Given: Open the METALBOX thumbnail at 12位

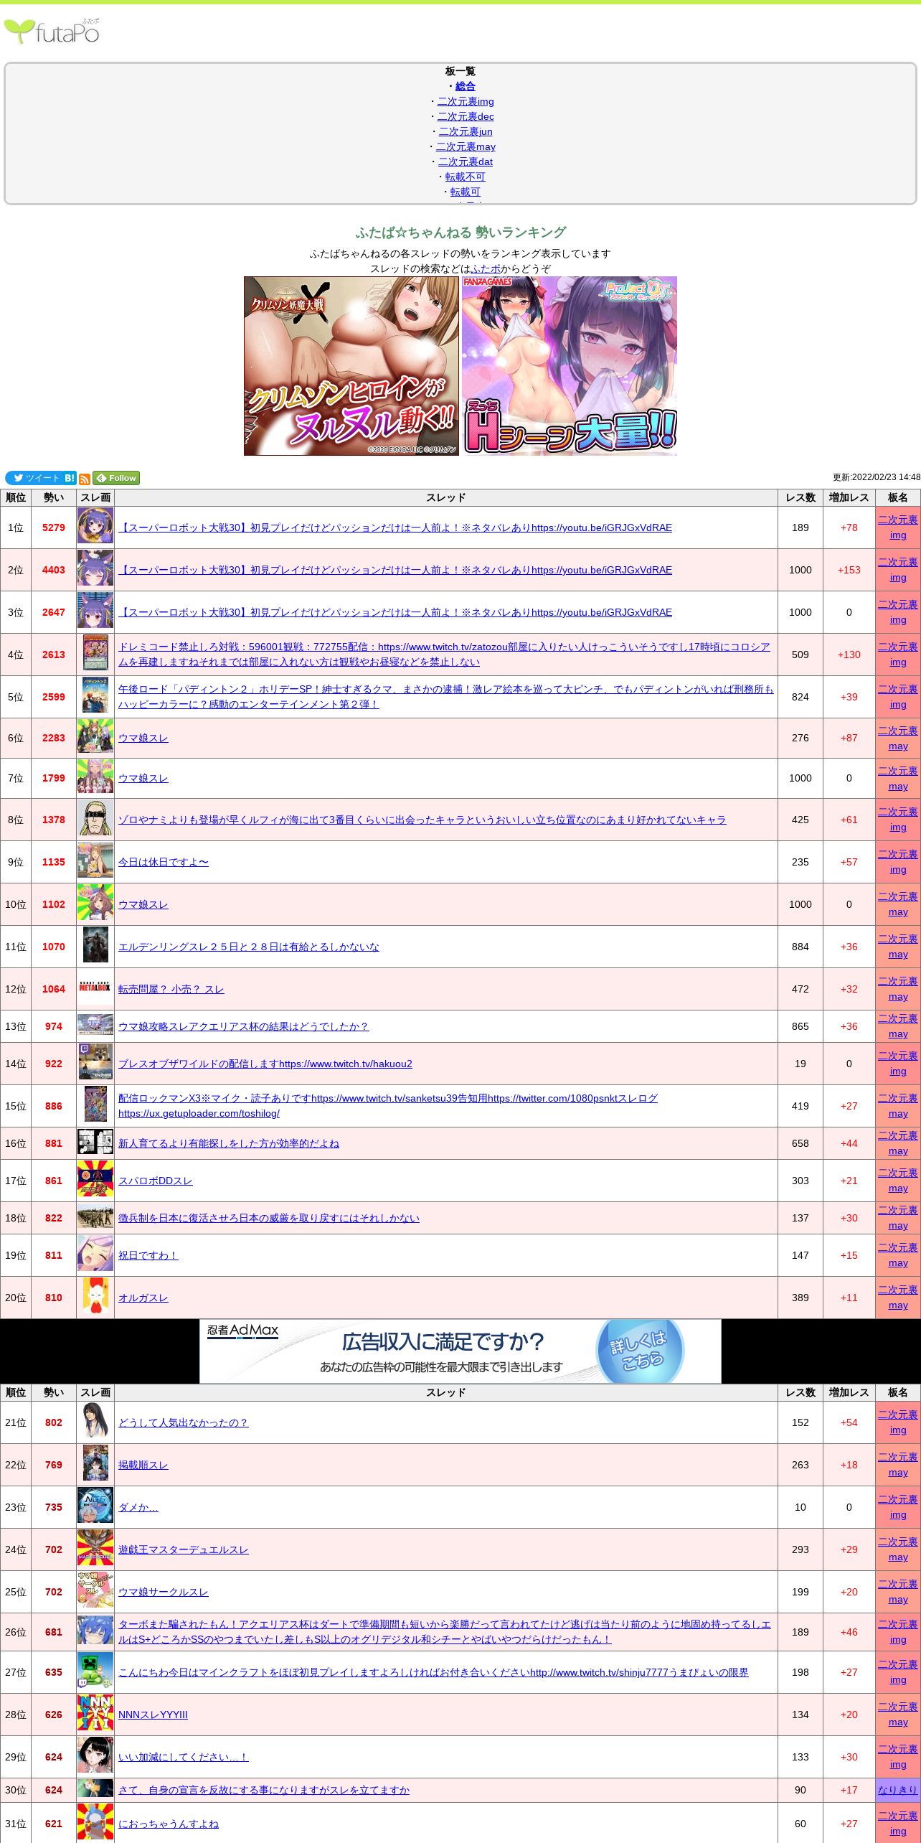Looking at the screenshot, I should tap(95, 988).
